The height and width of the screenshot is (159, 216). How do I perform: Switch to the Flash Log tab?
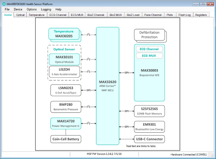pyautogui.click(x=185, y=15)
